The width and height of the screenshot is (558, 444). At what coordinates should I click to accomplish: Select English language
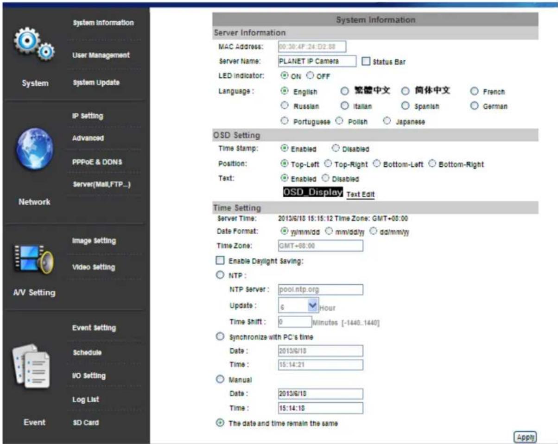pyautogui.click(x=285, y=91)
